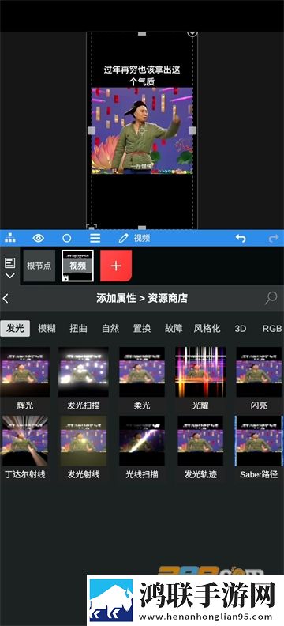Switch to the 3D effect tab

[240, 329]
